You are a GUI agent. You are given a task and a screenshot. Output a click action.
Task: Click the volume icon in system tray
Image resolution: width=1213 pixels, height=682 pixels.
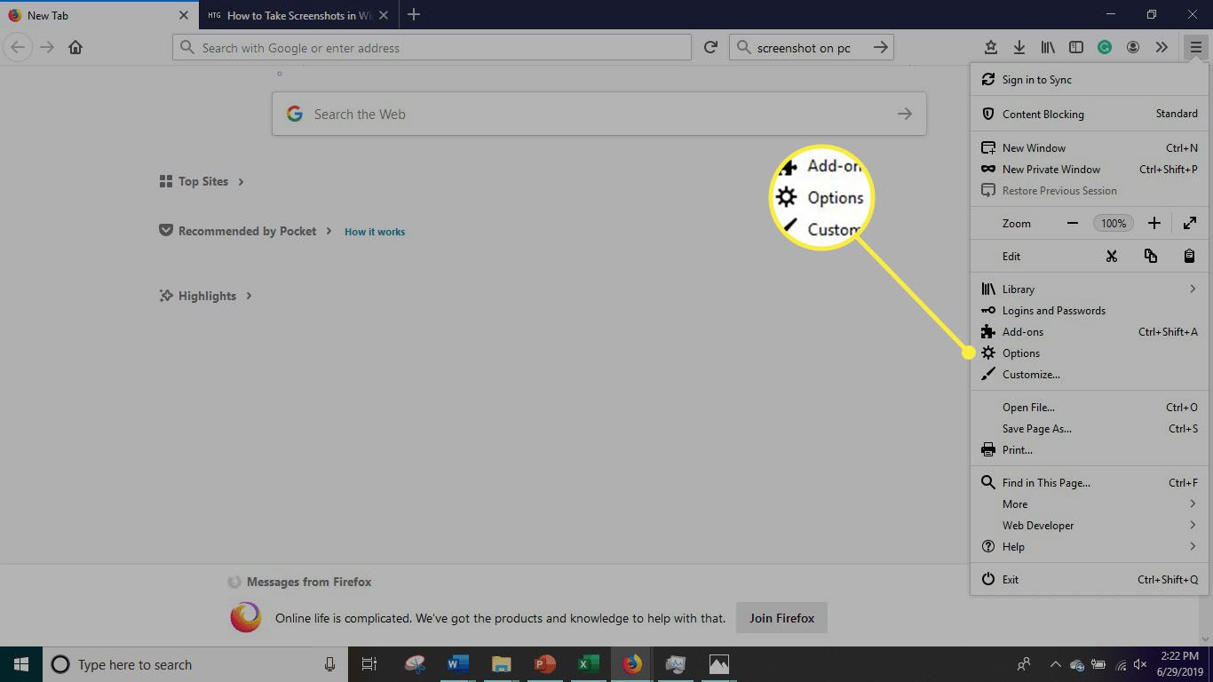[1140, 664]
